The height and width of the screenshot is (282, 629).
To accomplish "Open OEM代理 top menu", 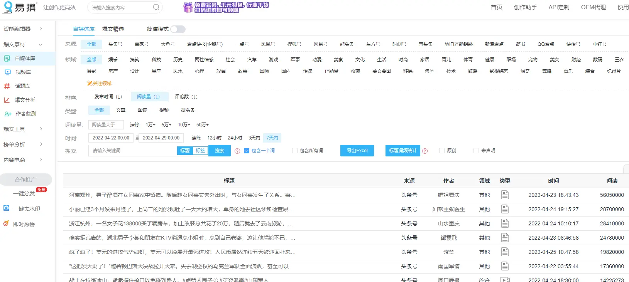I will click(x=593, y=7).
